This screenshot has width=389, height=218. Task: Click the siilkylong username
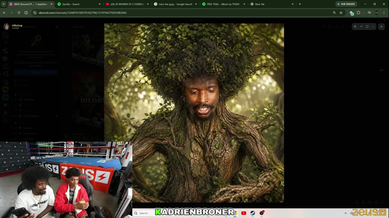(17, 25)
